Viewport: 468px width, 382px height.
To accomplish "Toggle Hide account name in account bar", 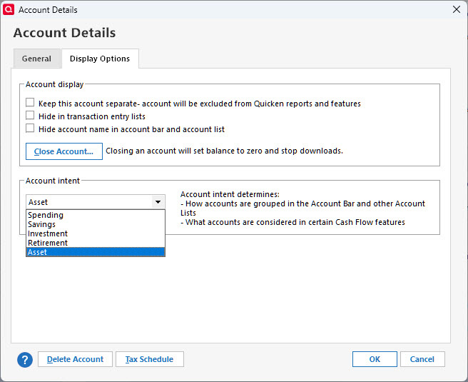I will (30, 129).
